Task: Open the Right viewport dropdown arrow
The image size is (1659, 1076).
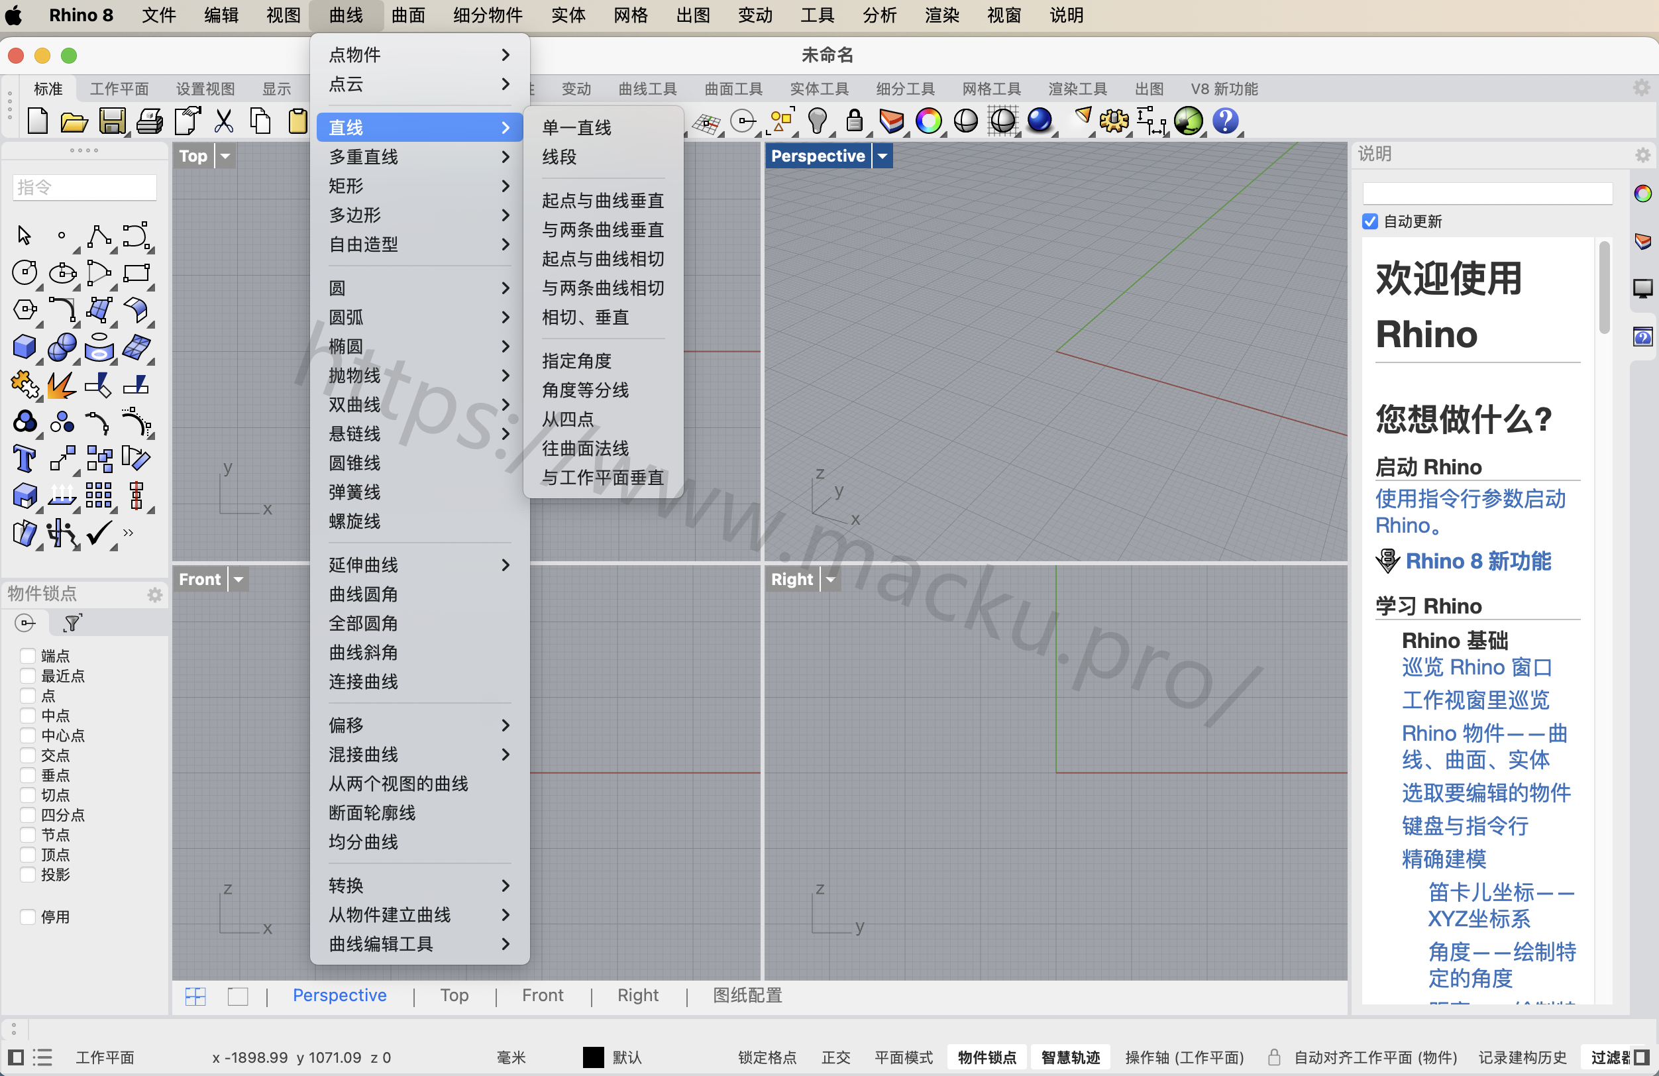Action: point(830,579)
